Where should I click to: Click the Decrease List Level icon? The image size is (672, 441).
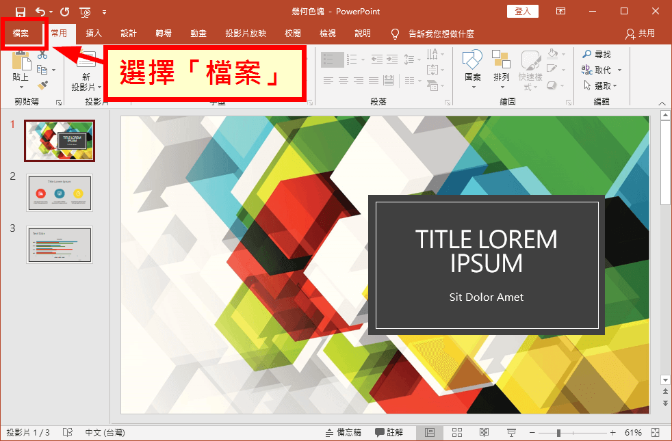pos(377,59)
